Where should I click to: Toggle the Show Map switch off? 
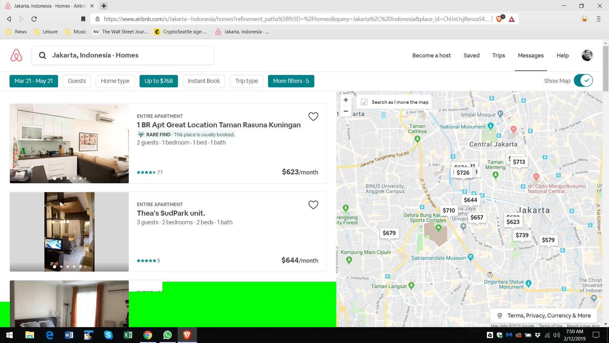pyautogui.click(x=583, y=81)
